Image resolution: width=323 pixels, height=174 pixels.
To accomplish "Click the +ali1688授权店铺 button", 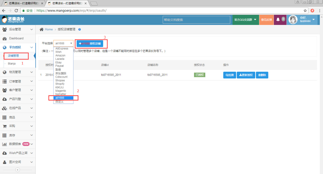I will 90,44.
